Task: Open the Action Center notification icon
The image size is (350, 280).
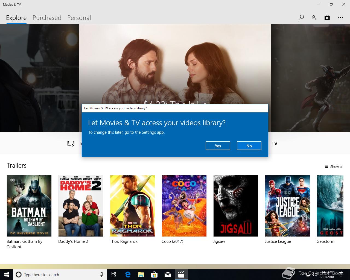Action: tap(341, 275)
